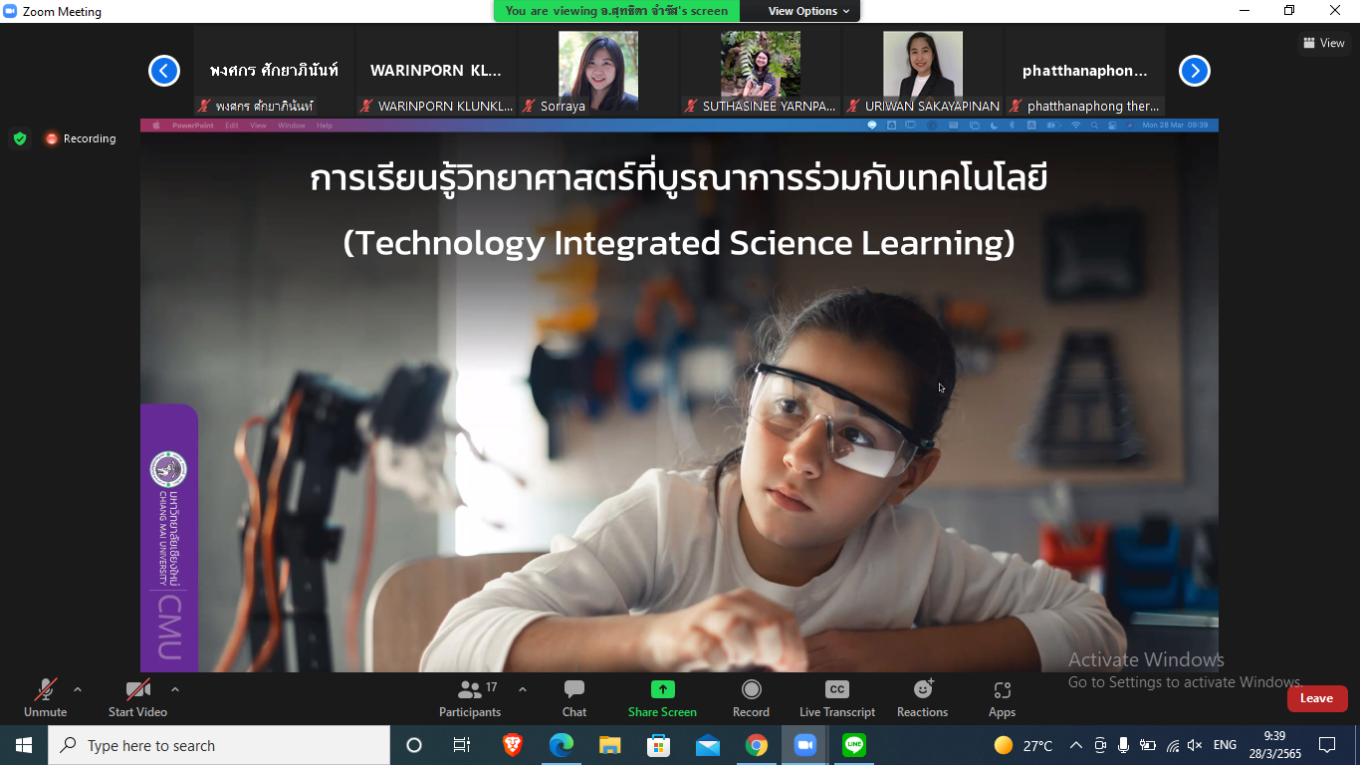This screenshot has height=765, width=1360.
Task: Click the Record button
Action: pyautogui.click(x=751, y=698)
